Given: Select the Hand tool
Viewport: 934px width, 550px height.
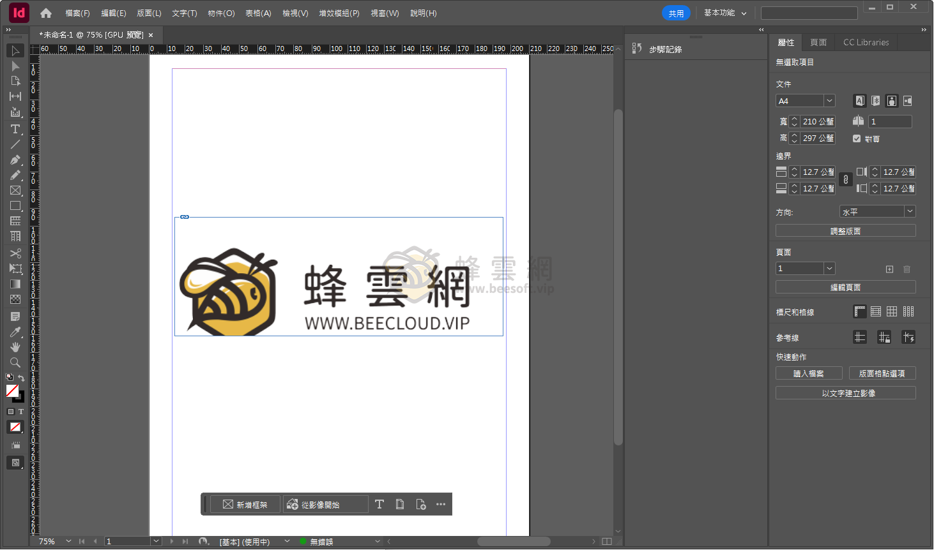Looking at the screenshot, I should coord(15,347).
